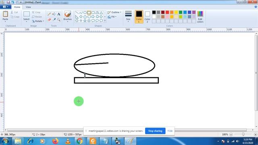
Task: Open the Brushes dropdown arrow
Action: coord(67,22)
